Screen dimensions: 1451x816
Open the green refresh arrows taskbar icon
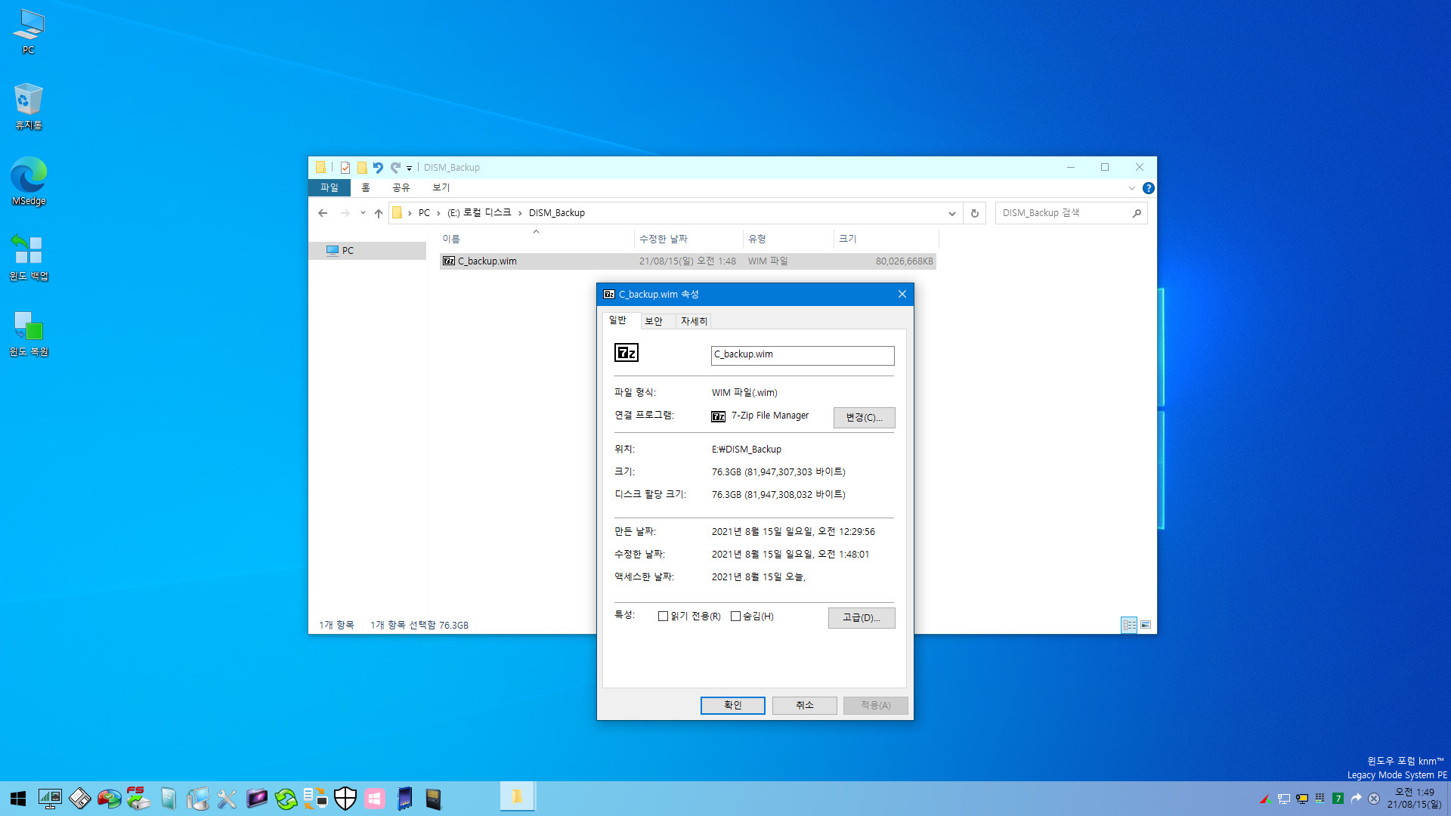286,799
